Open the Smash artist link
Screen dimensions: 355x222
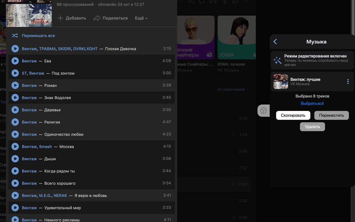pos(45,147)
